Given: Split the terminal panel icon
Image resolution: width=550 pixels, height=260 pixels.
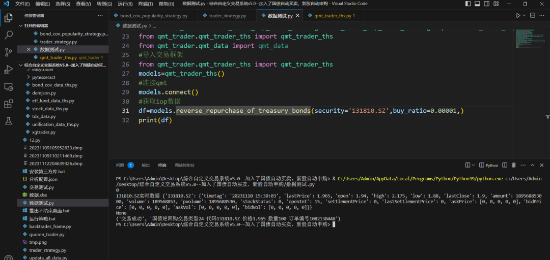Looking at the screenshot, I should 504,165.
